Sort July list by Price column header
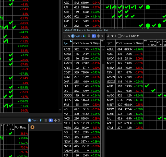The width and height of the screenshot is (166, 157). 76,43
